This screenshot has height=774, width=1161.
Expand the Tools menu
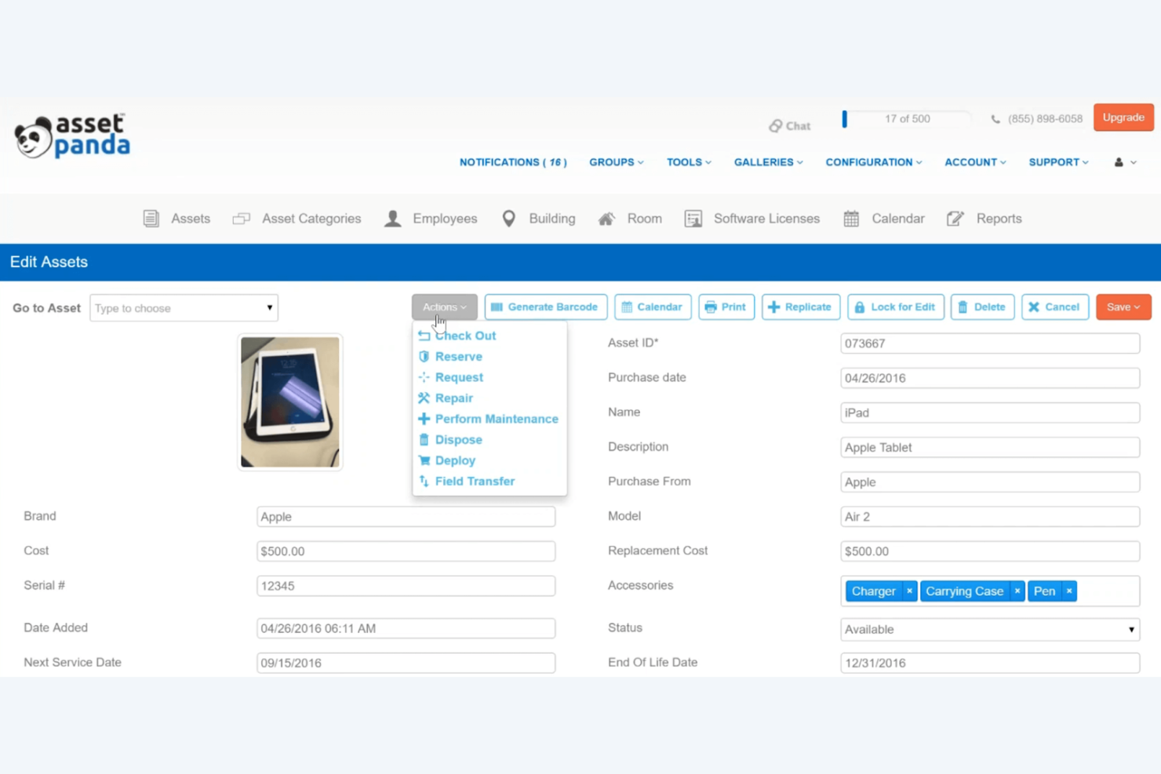tap(689, 162)
